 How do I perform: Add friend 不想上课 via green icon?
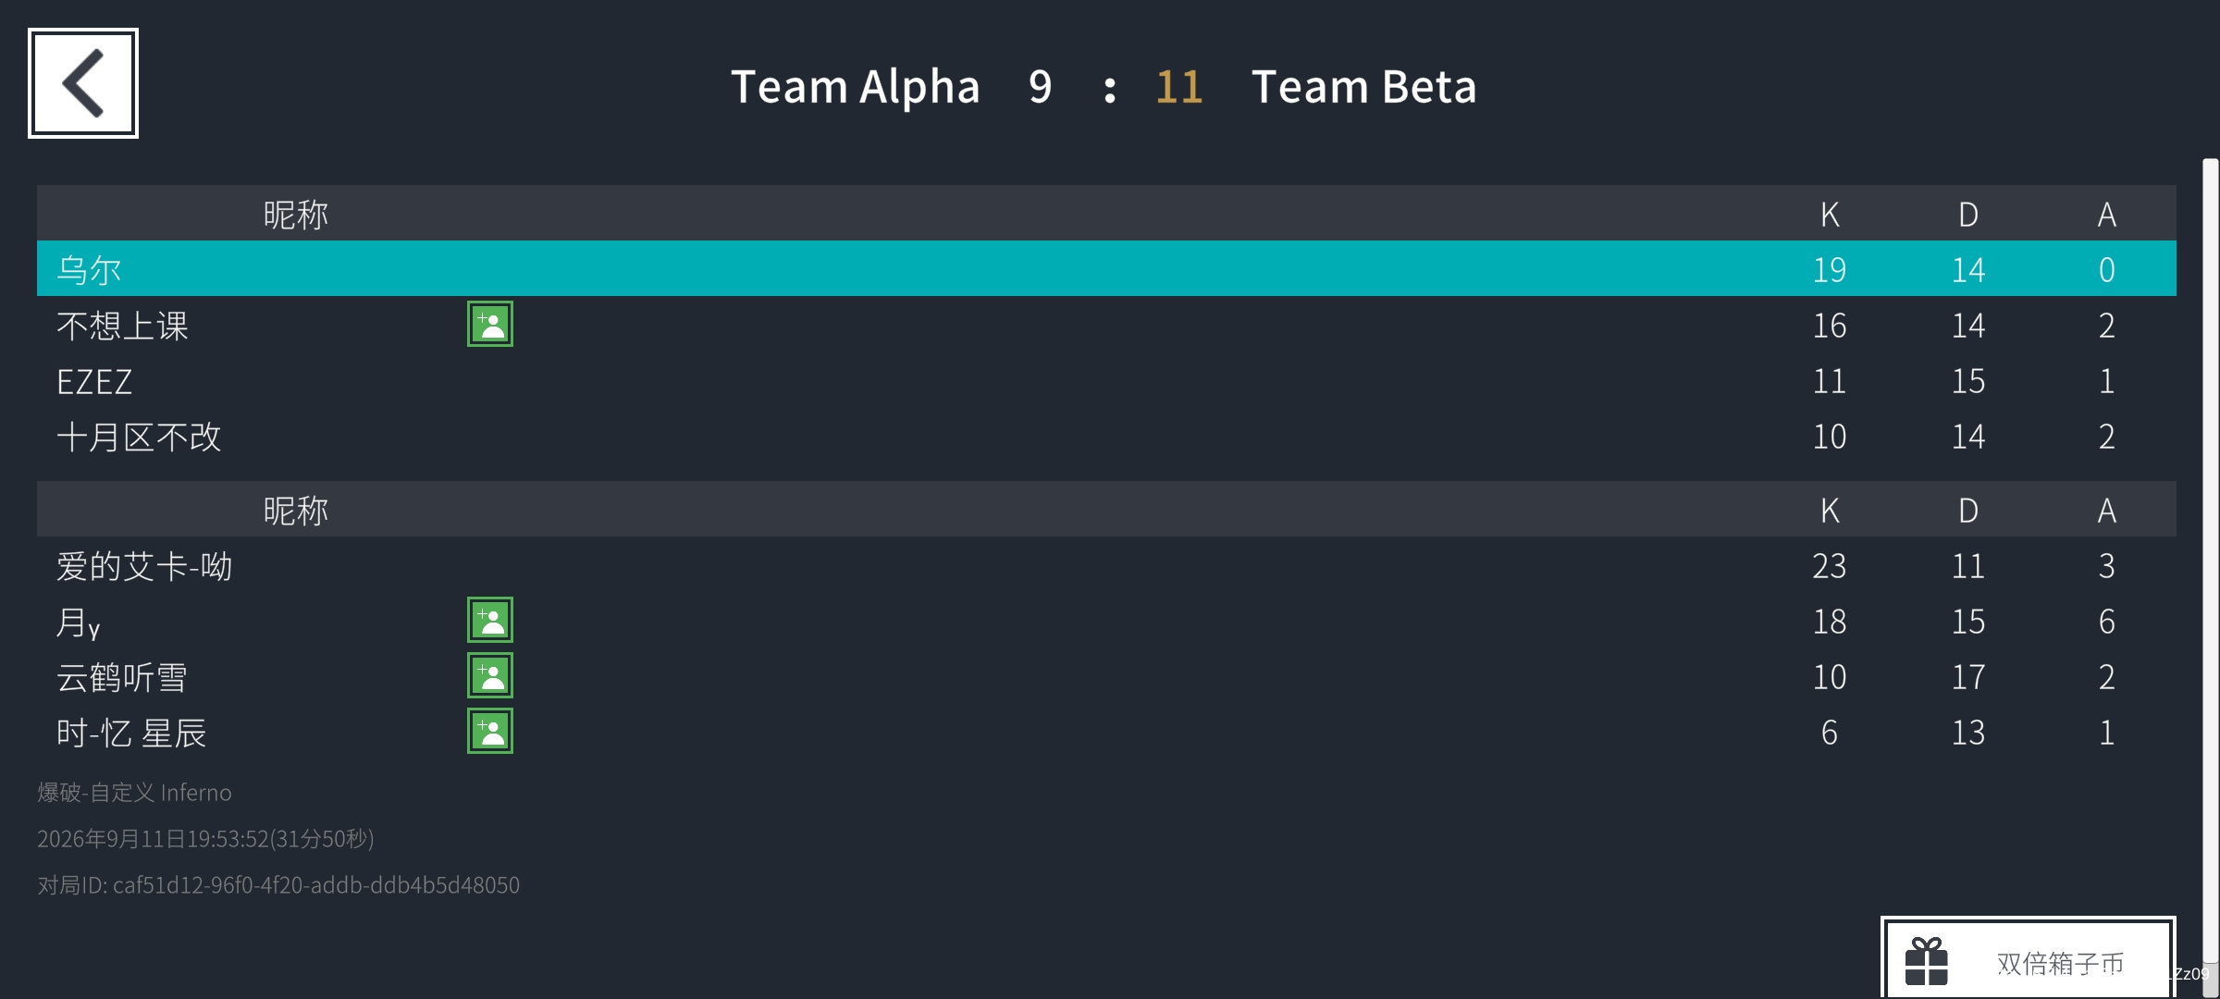point(490,325)
